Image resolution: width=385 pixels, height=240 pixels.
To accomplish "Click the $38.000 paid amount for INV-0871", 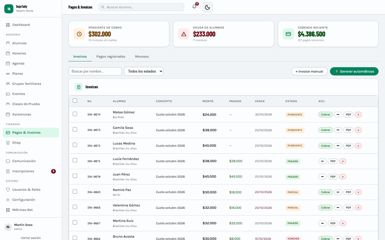I will tap(236, 161).
